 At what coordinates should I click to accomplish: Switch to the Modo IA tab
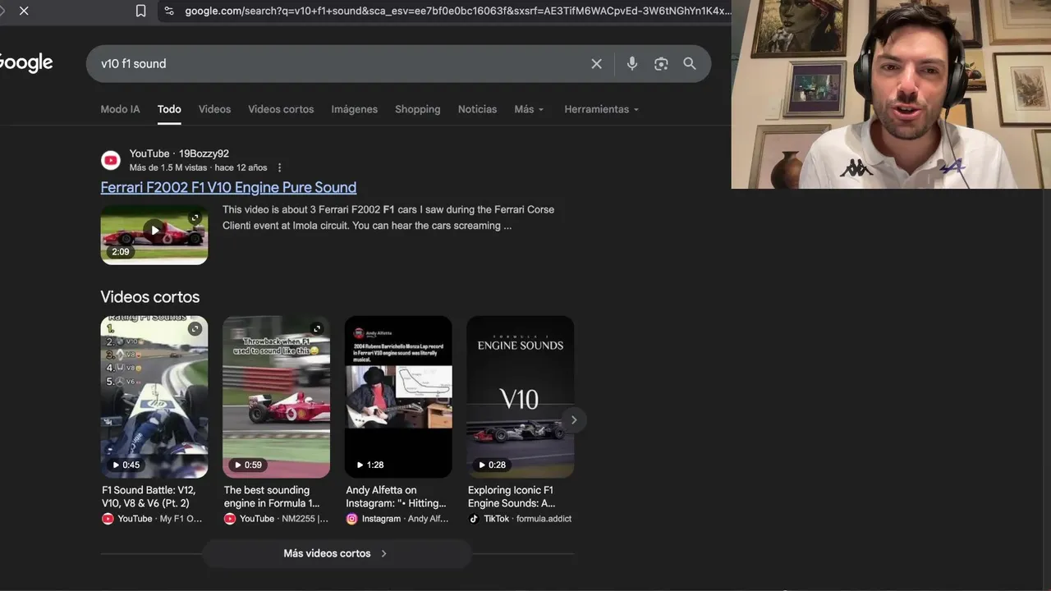pos(120,109)
